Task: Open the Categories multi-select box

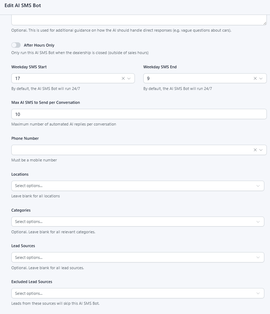Action: (131, 222)
